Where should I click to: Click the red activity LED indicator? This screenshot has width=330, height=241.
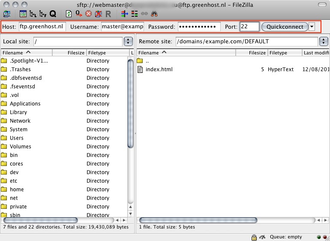(x=325, y=237)
